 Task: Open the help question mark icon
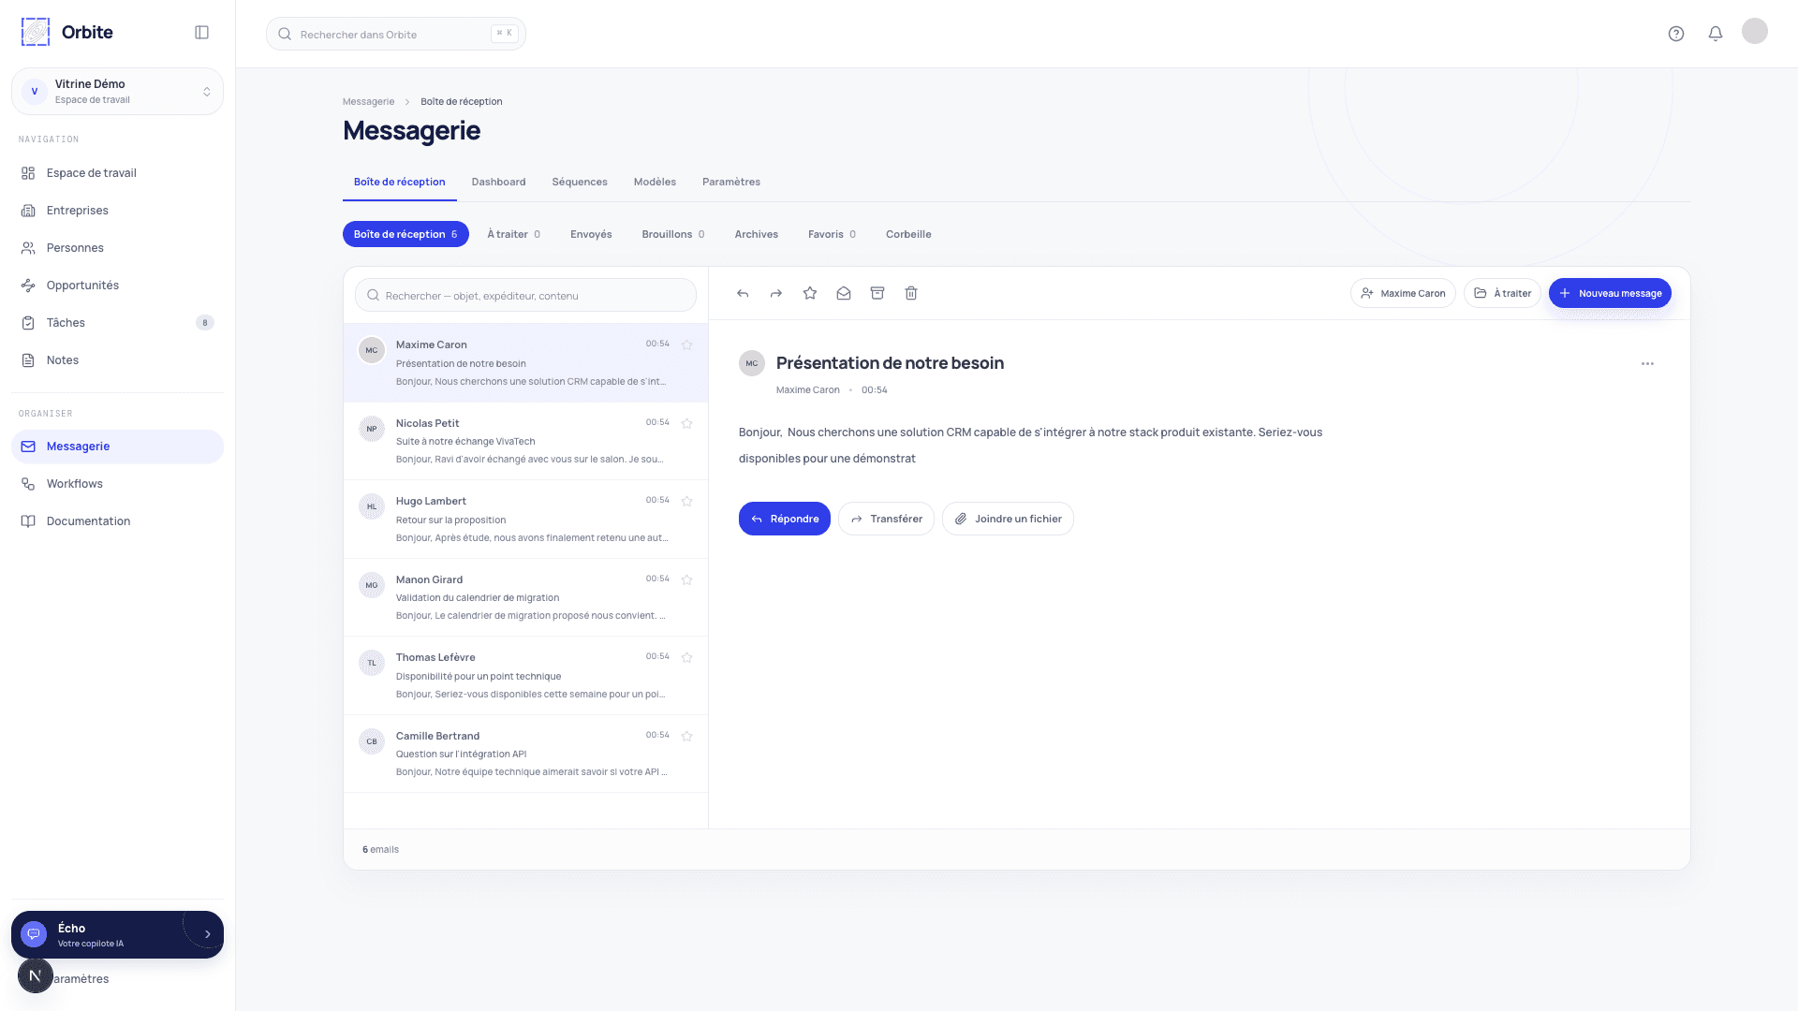(x=1676, y=34)
